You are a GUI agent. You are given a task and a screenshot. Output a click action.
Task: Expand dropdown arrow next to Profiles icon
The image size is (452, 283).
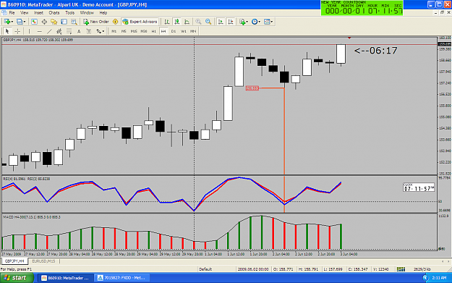point(25,22)
